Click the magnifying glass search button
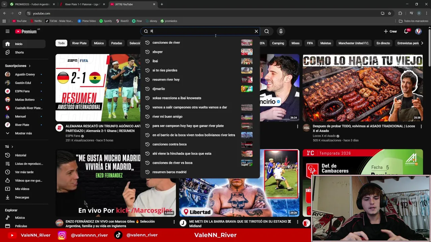Viewport: 431px width, 242px height. coord(267,31)
